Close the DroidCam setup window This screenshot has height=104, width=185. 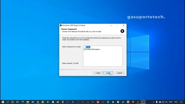click(123, 25)
